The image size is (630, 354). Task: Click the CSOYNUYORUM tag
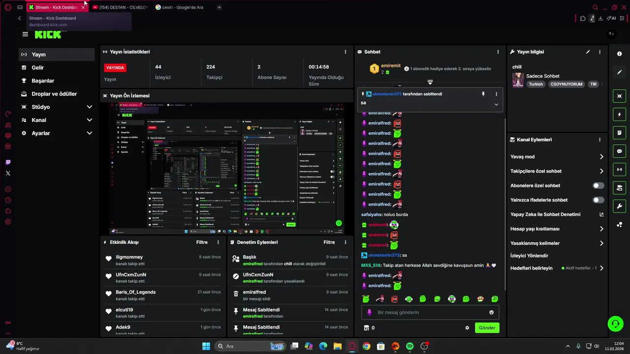click(567, 84)
